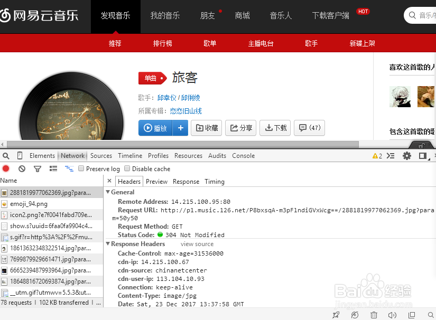Toggle the waterfall overview icon in toolbar
The height and width of the screenshot is (320, 436).
tap(69, 168)
